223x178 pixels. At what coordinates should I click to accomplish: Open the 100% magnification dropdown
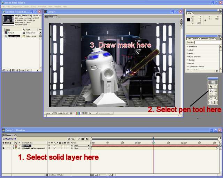[x=49, y=113]
